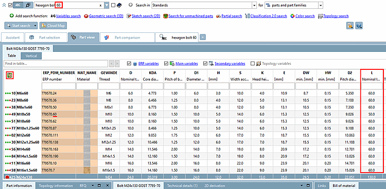Click the Color search color wheel icon
Image resolution: width=386 pixels, height=189 pixels.
point(292,16)
